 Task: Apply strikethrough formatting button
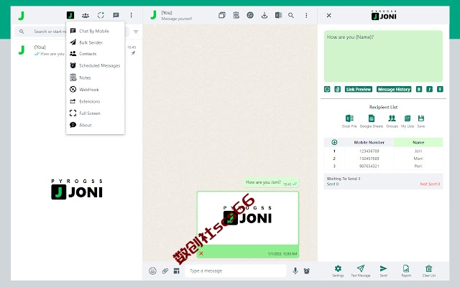(x=440, y=89)
